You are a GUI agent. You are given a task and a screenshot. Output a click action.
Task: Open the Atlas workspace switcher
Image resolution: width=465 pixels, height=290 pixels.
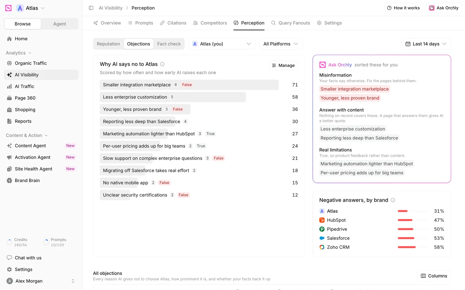point(31,8)
